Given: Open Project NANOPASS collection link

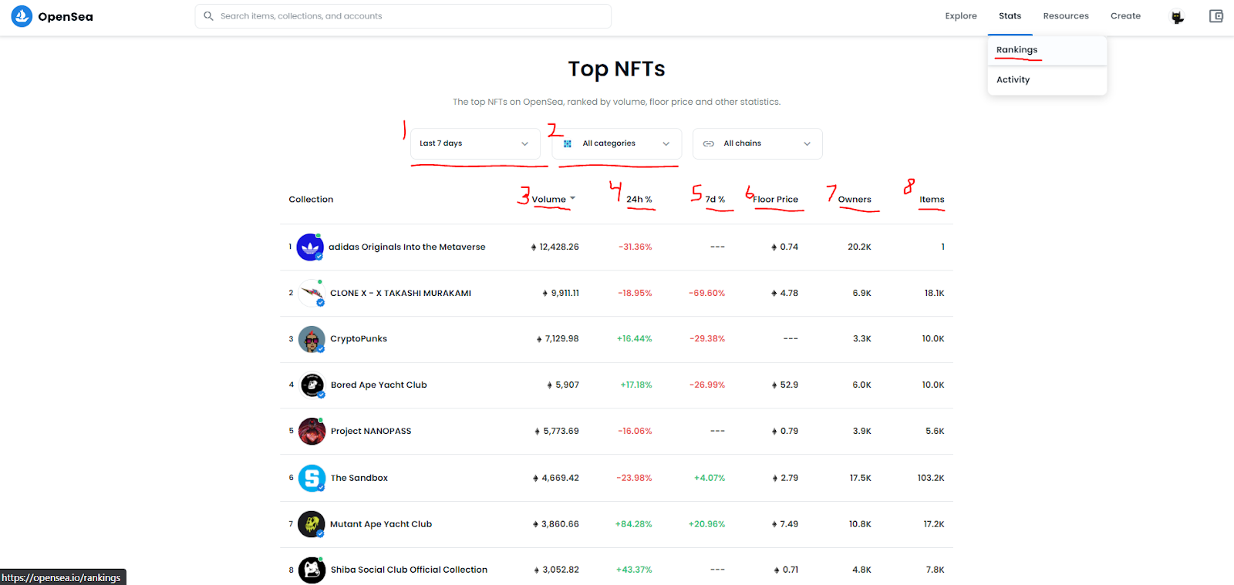Looking at the screenshot, I should 371,432.
